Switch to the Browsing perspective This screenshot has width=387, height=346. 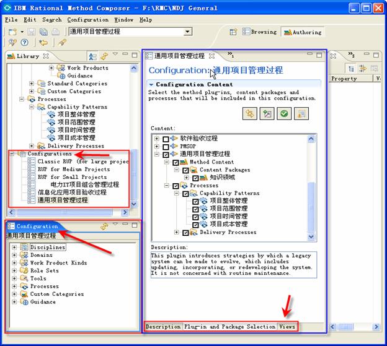[x=260, y=32]
